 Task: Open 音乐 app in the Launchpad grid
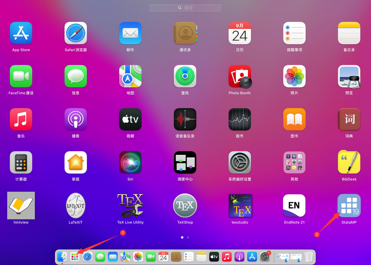[21, 119]
